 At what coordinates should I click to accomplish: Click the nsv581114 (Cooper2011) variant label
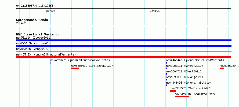(34, 38)
